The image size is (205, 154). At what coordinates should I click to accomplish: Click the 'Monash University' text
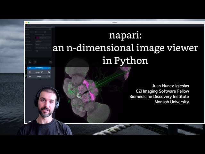172,102
